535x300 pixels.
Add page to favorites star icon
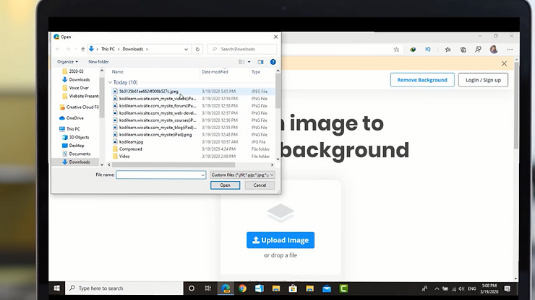(396, 50)
